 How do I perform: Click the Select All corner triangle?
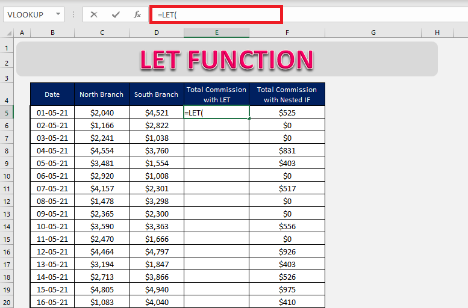pos(9,33)
